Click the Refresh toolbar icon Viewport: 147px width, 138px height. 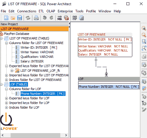pos(28,18)
